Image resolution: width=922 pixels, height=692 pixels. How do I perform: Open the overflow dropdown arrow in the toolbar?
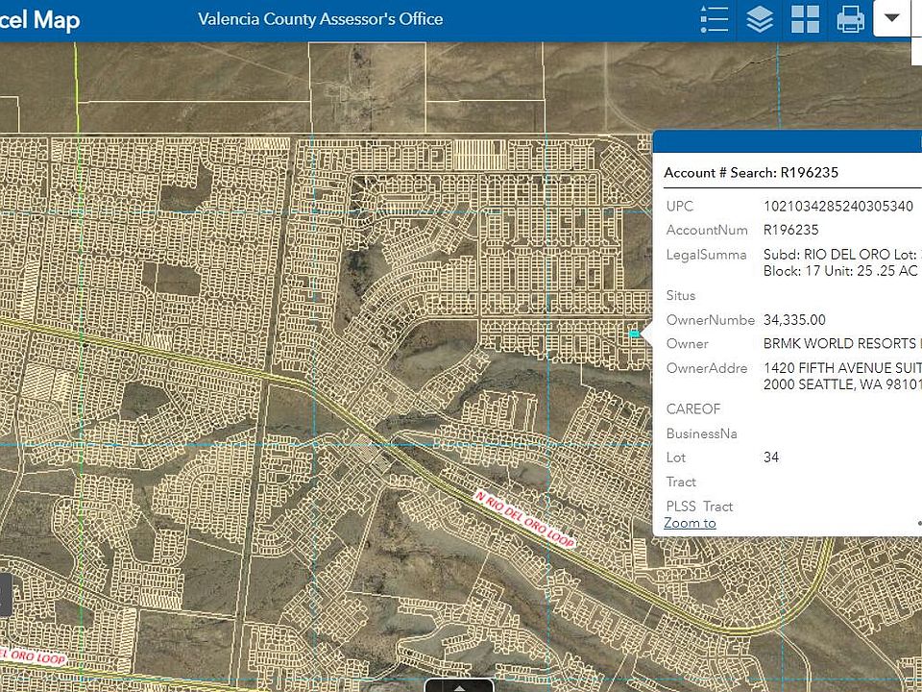point(891,19)
